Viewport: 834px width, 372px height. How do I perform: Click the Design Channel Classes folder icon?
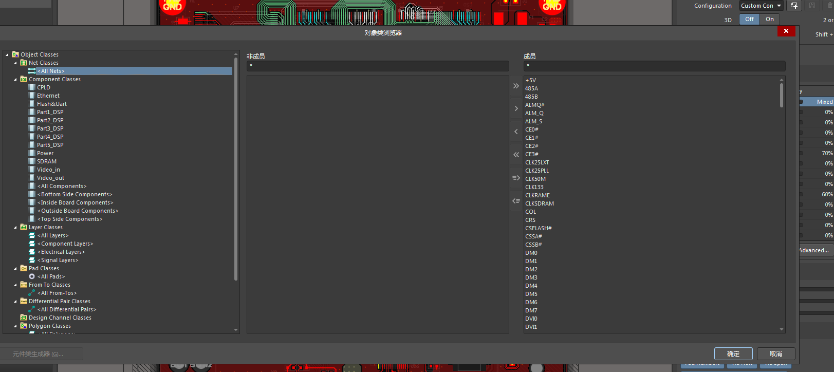click(24, 318)
